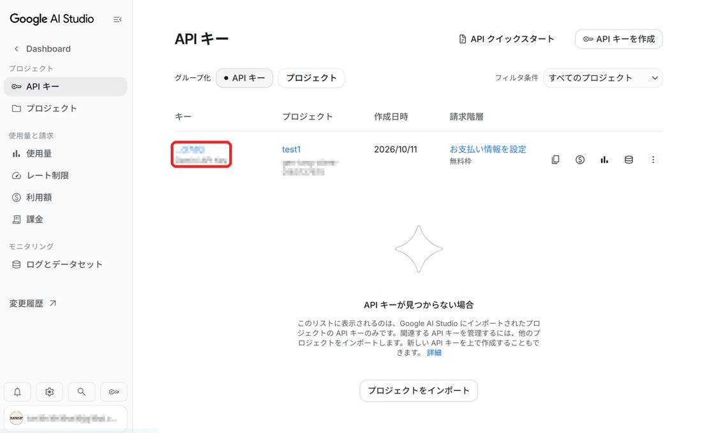Viewport: 702px width, 433px height.
Task: Click the folder icon beside プロジェクト
Action: (17, 109)
